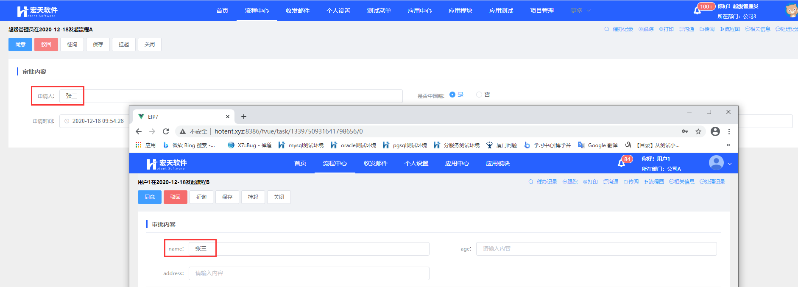798x287 pixels.
Task: Open Google 翻译 bookmark
Action: tap(598, 145)
